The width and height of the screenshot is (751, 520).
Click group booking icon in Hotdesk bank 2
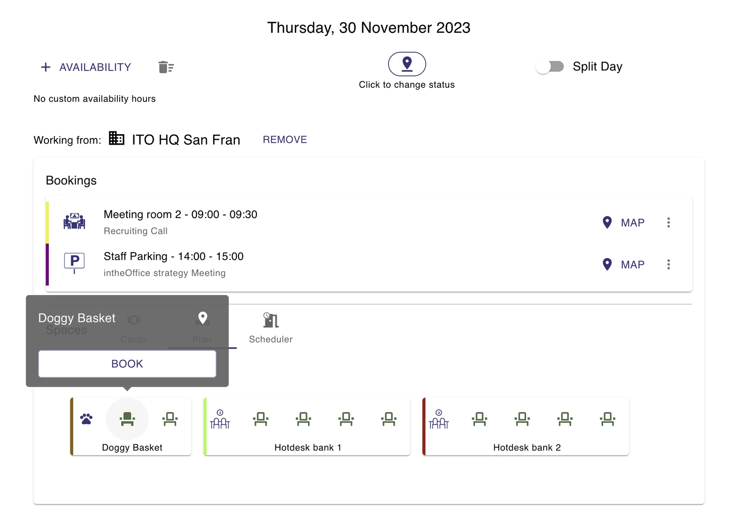coord(438,419)
